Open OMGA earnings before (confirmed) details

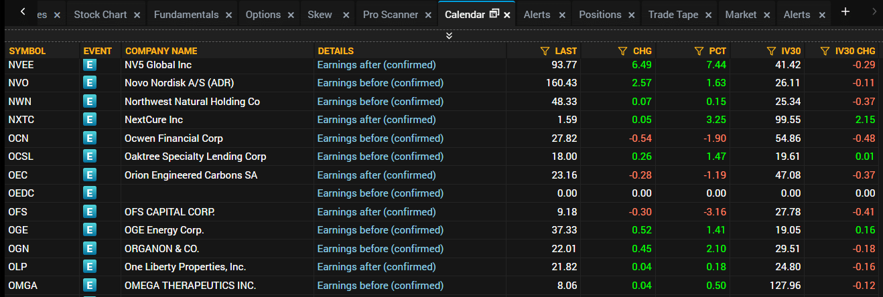click(x=381, y=286)
